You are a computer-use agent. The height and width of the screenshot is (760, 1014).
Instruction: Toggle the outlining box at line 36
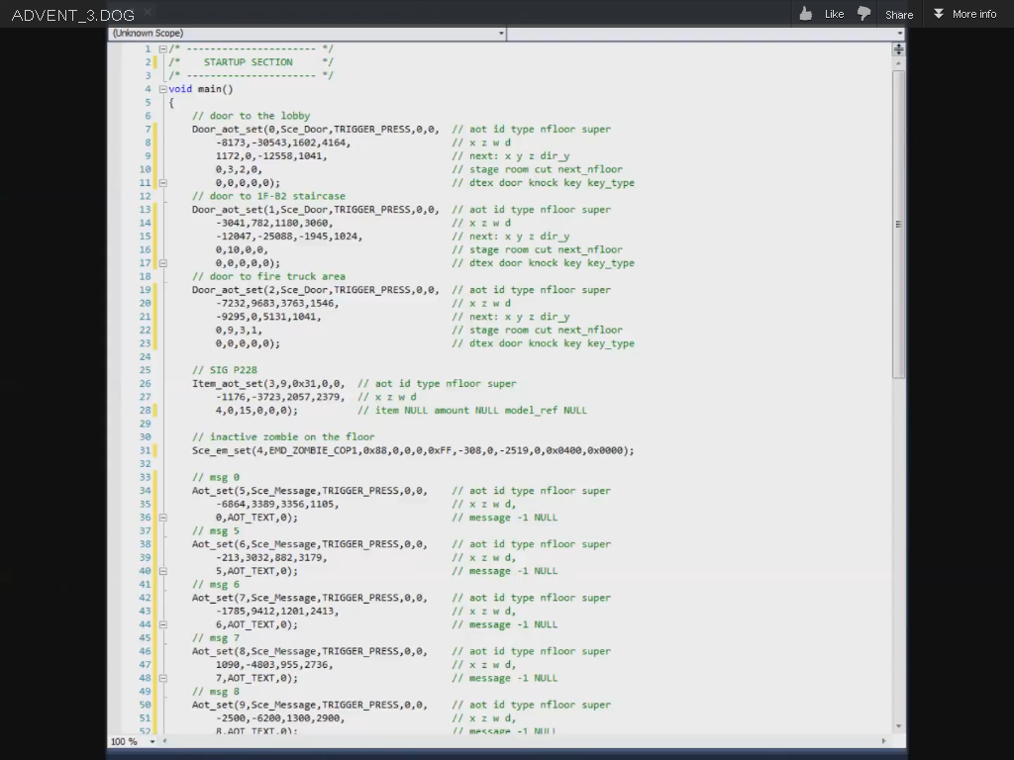(x=163, y=518)
